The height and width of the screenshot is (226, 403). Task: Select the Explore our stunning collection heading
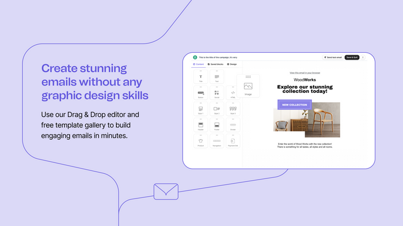(305, 89)
